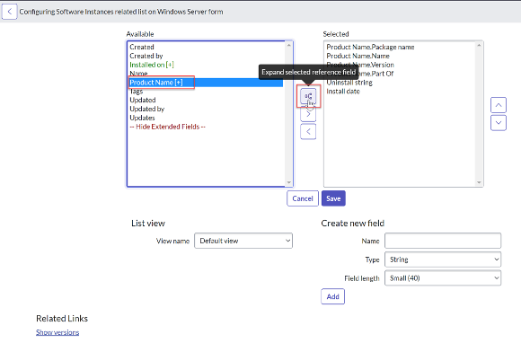Open the Type dropdown
Image resolution: width=521 pixels, height=343 pixels.
click(443, 259)
